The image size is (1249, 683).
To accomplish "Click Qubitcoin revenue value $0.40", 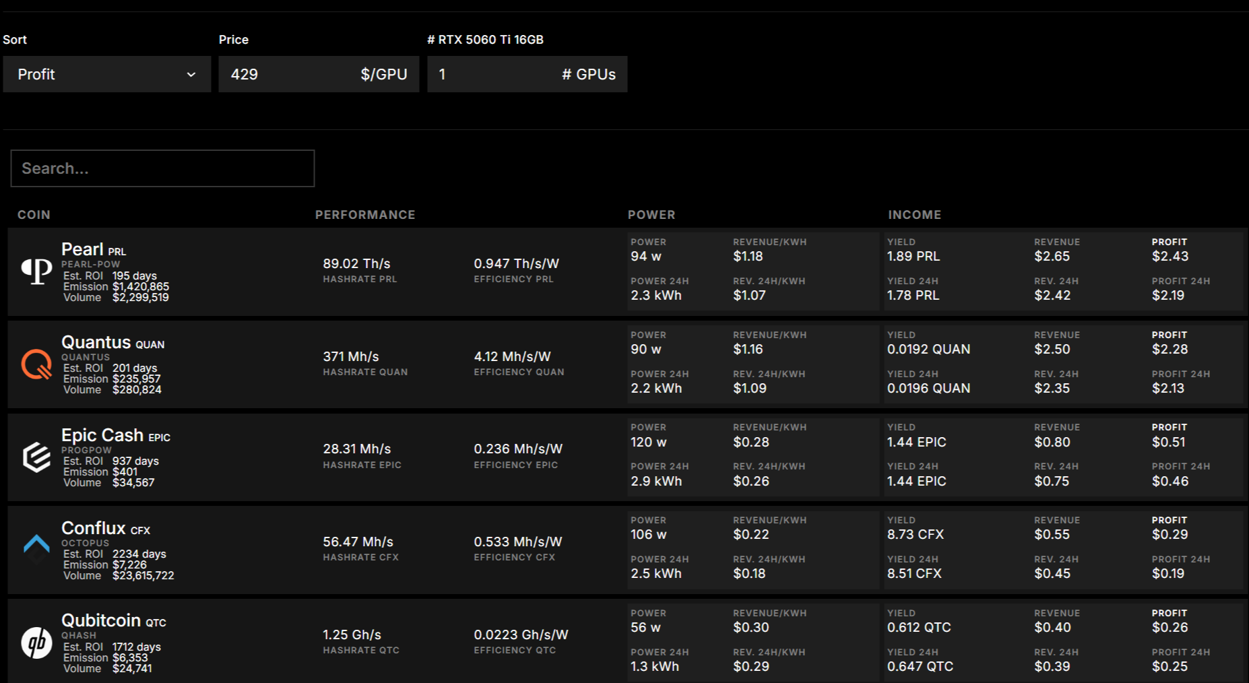I will click(x=1053, y=627).
